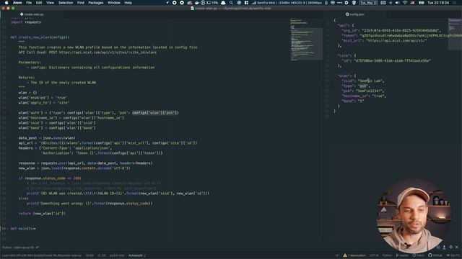Image resolution: width=462 pixels, height=259 pixels.
Task: Click the 'import requests' line
Action: pyautogui.click(x=26, y=22)
